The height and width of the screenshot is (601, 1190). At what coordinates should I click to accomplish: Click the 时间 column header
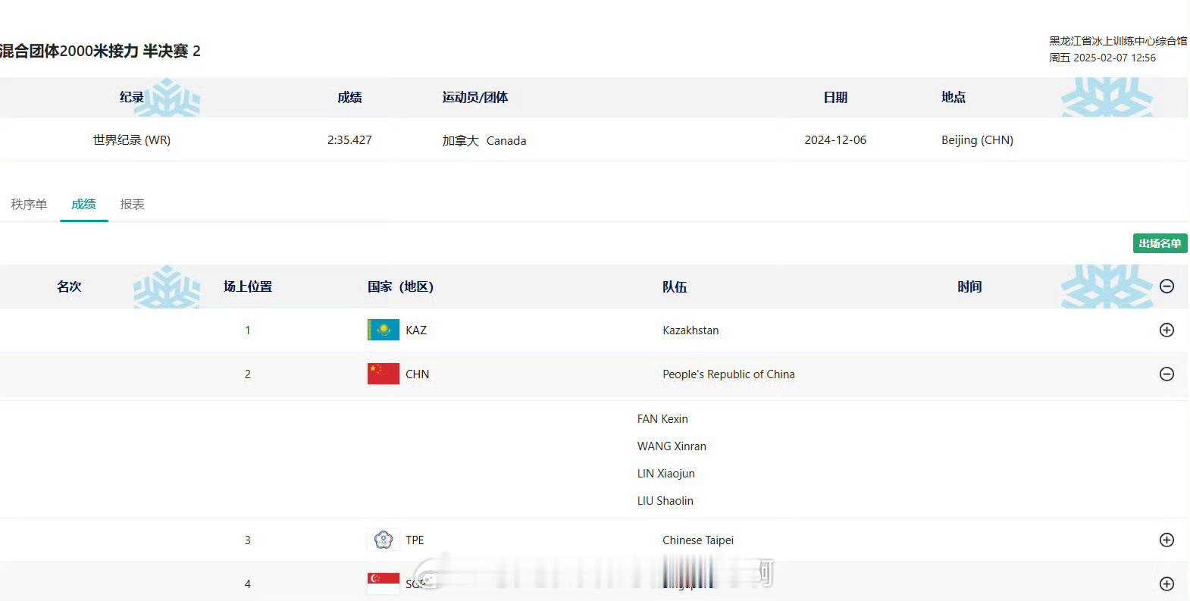coord(969,286)
